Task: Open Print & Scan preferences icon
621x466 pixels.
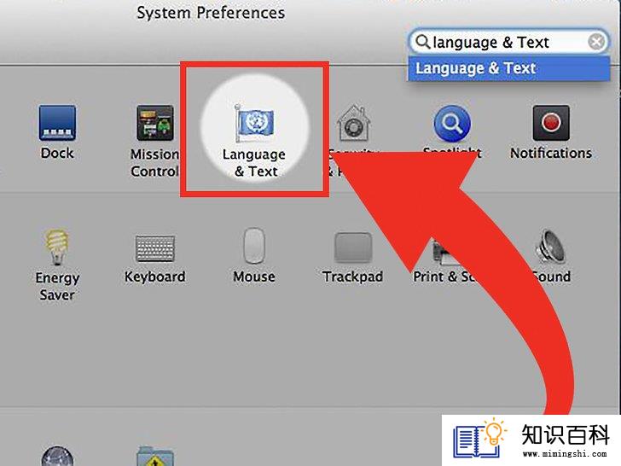Action: 444,253
